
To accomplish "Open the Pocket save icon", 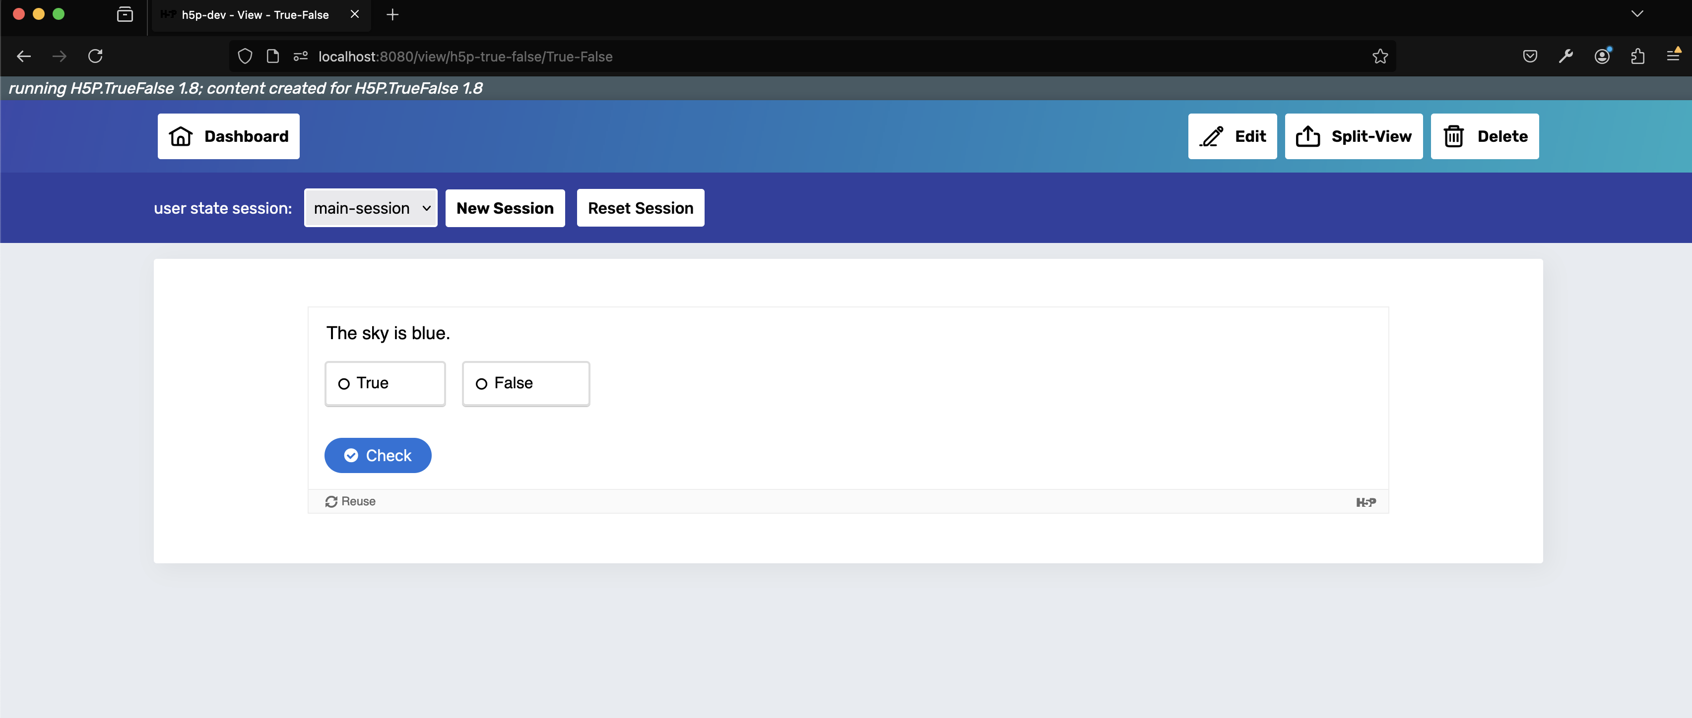I will tap(1530, 57).
